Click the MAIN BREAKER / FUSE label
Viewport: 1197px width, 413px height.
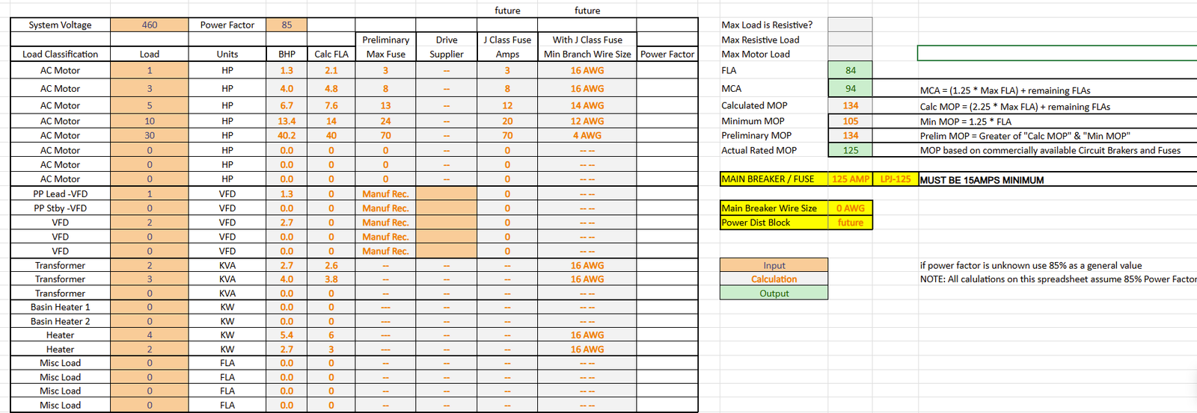coord(774,179)
